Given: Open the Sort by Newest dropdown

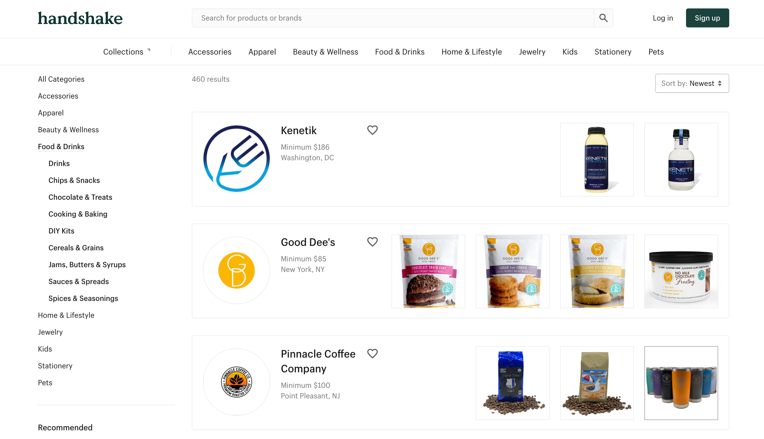Looking at the screenshot, I should point(692,83).
